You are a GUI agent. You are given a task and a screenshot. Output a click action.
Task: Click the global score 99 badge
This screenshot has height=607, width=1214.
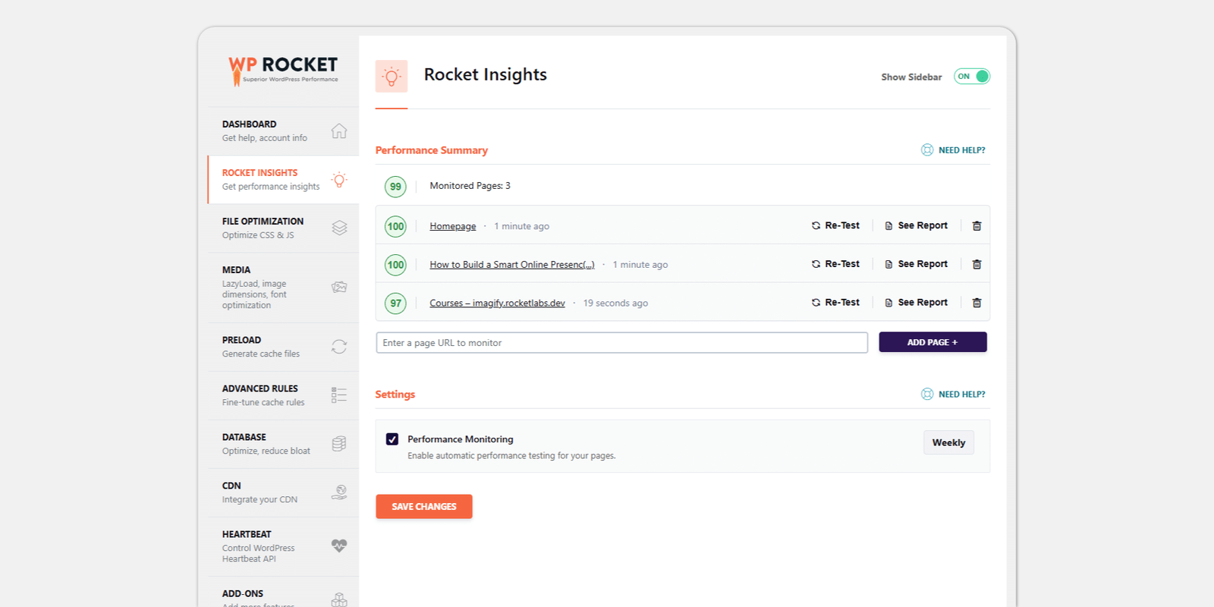[395, 187]
